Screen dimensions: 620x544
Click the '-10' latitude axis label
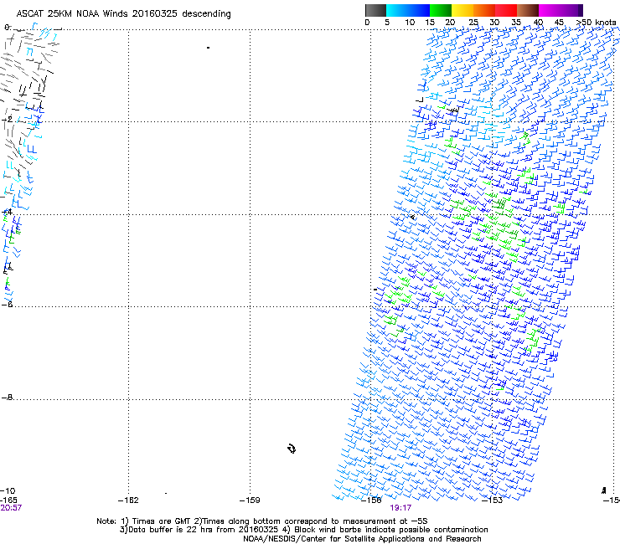pos(8,490)
